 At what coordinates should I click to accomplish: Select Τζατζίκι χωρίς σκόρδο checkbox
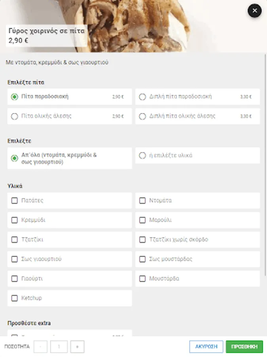pyautogui.click(x=142, y=240)
